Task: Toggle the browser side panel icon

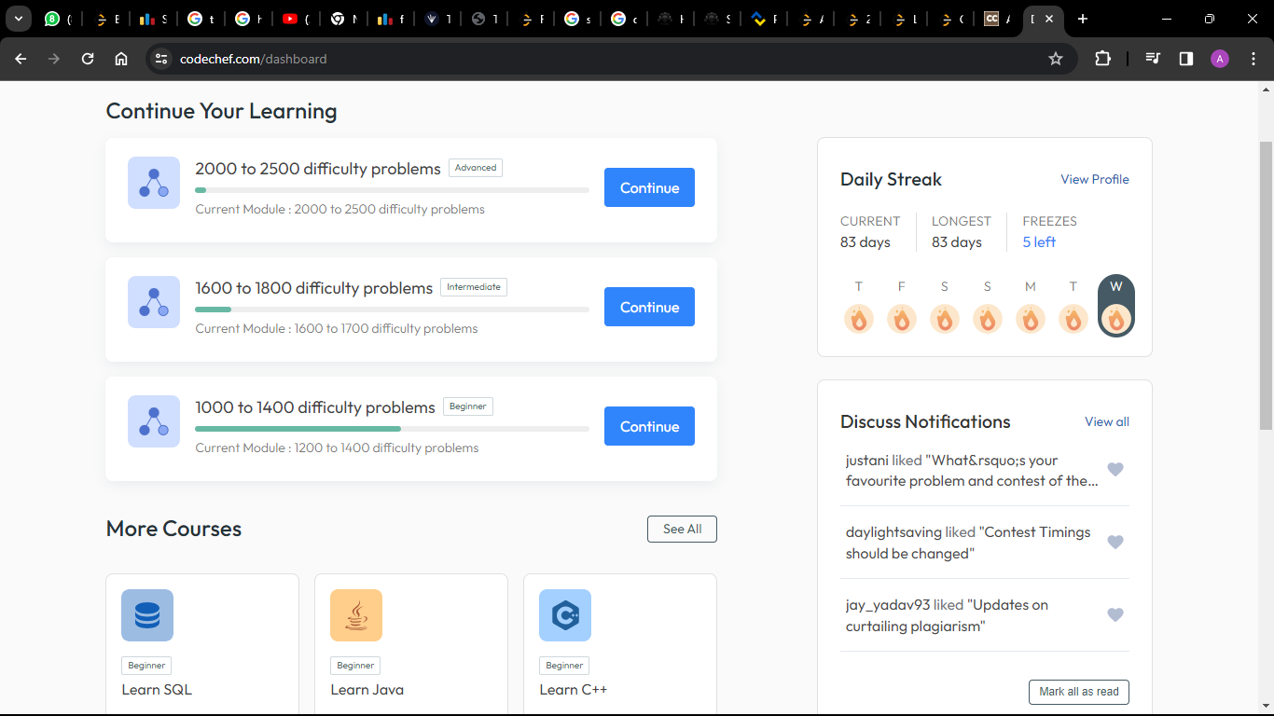Action: pos(1186,59)
